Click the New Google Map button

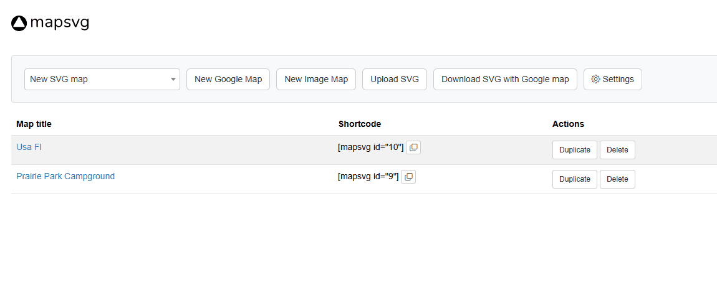228,80
